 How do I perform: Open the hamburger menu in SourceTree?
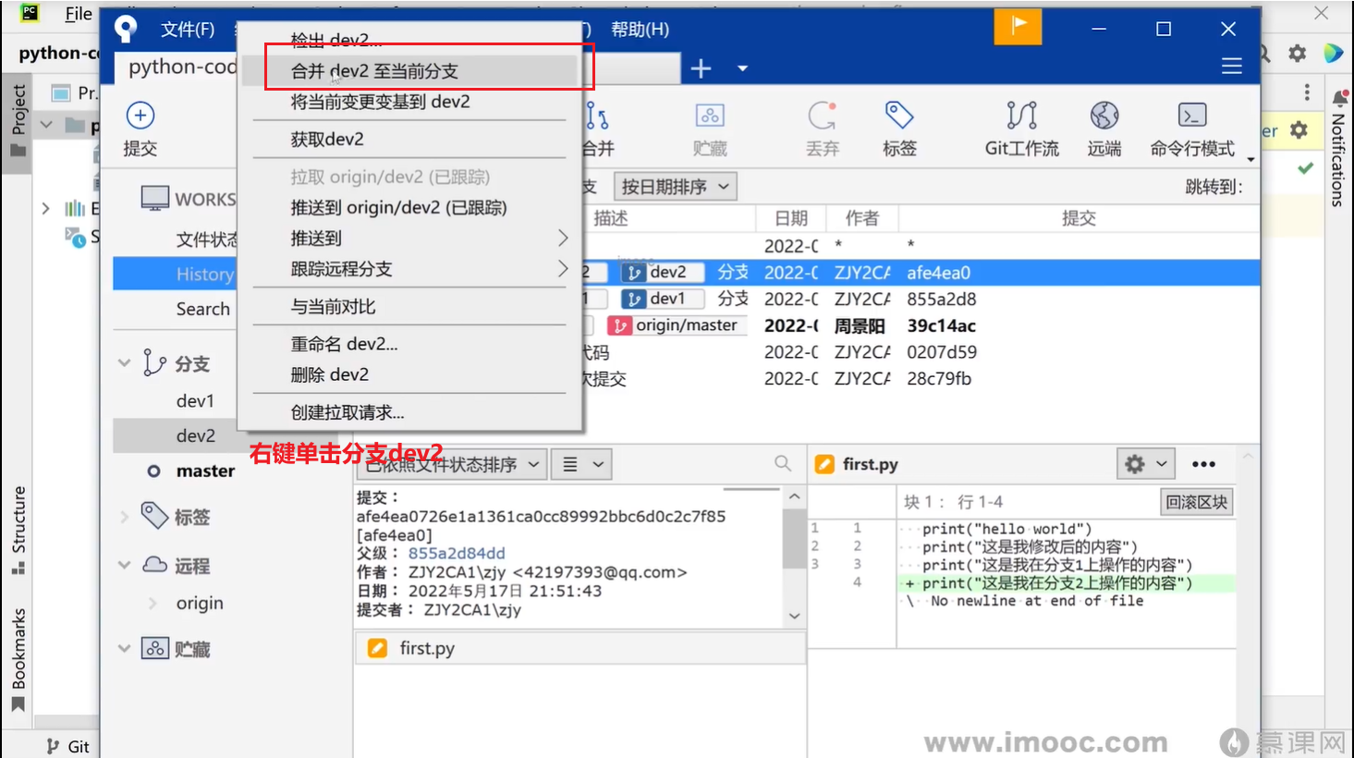[1231, 67]
